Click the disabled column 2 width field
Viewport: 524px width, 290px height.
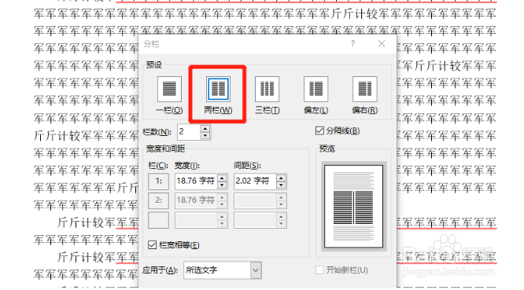pyautogui.click(x=197, y=200)
